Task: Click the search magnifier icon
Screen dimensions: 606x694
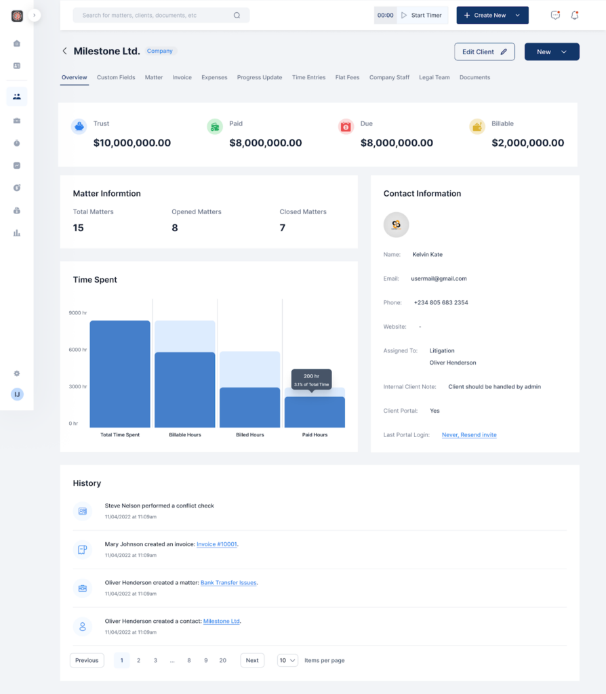Action: tap(237, 15)
